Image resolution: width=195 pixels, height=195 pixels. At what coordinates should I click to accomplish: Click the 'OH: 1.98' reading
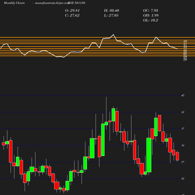coord(151,16)
